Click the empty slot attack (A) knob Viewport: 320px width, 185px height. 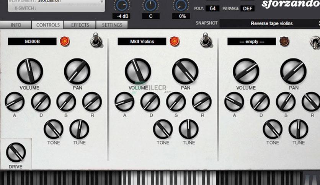tap(234, 102)
